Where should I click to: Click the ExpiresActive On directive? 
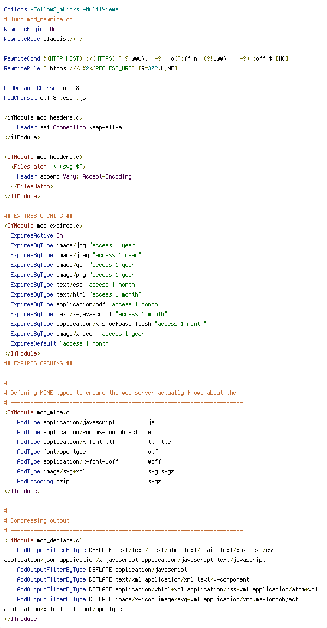pos(37,235)
